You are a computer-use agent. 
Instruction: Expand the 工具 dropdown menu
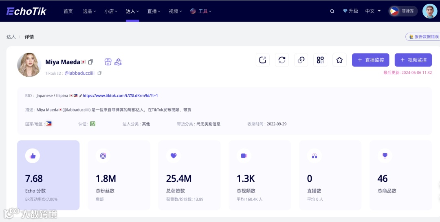pyautogui.click(x=205, y=11)
